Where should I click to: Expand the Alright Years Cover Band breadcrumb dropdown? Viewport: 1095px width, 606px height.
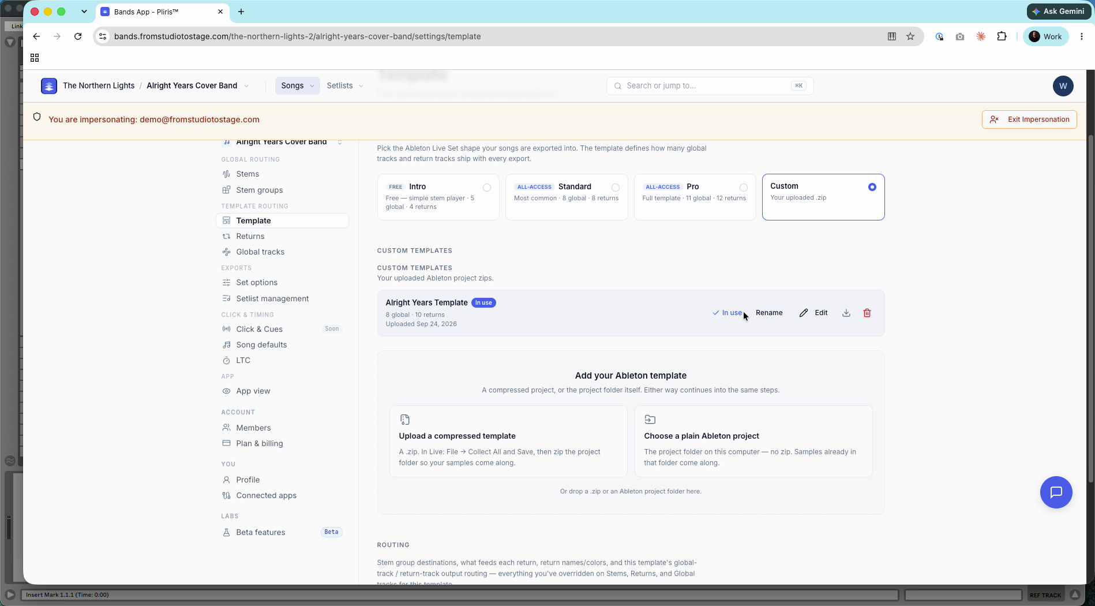[246, 86]
